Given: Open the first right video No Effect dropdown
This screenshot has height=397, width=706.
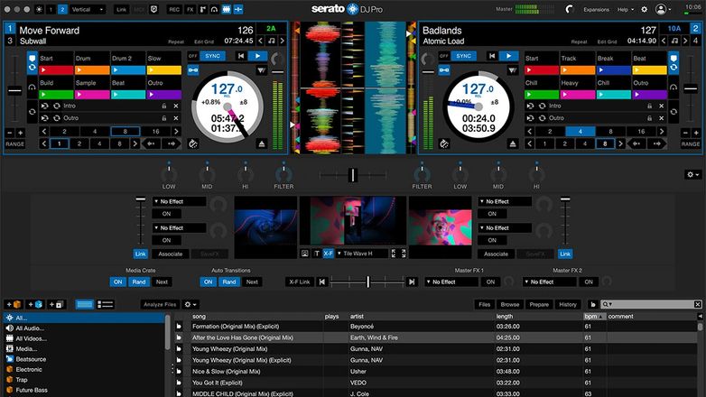Looking at the screenshot, I should (505, 201).
